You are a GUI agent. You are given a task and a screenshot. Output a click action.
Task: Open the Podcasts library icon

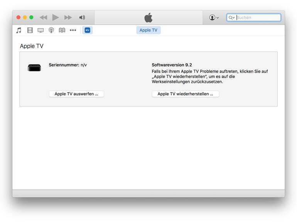[51, 30]
